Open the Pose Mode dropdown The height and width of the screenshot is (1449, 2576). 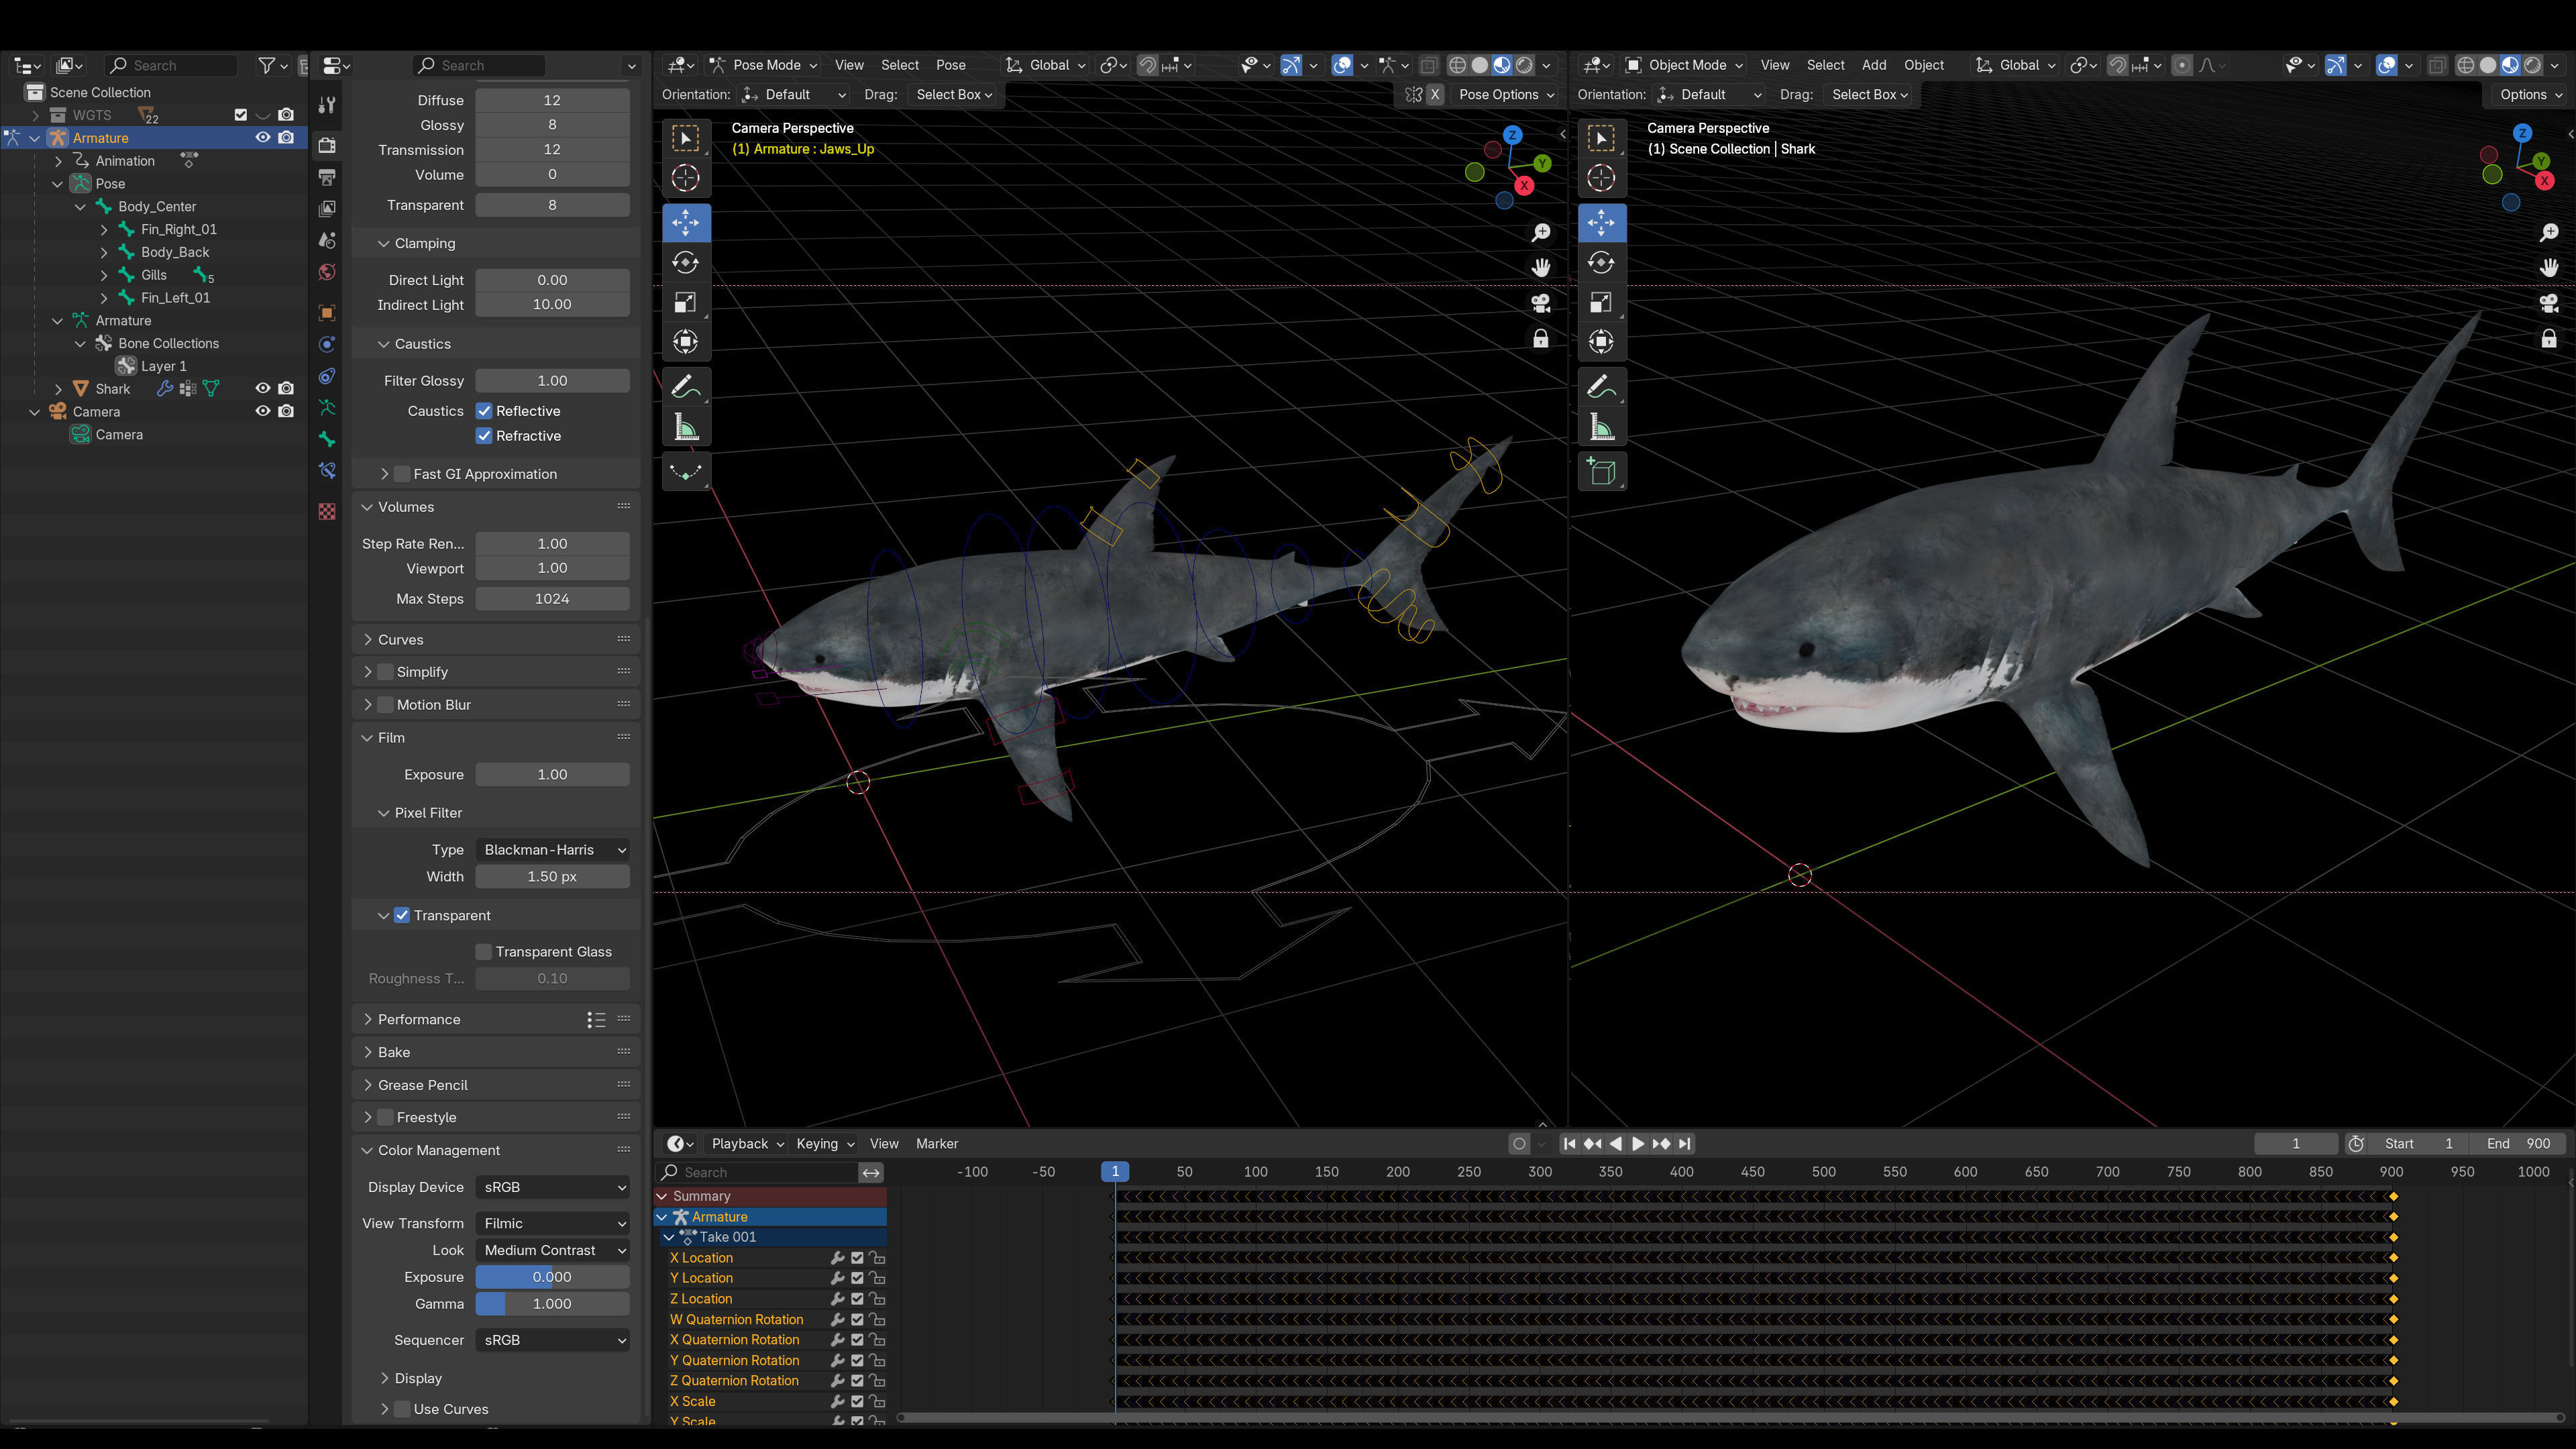point(763,65)
